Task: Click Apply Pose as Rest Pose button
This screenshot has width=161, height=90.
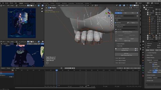Action: 127,55
